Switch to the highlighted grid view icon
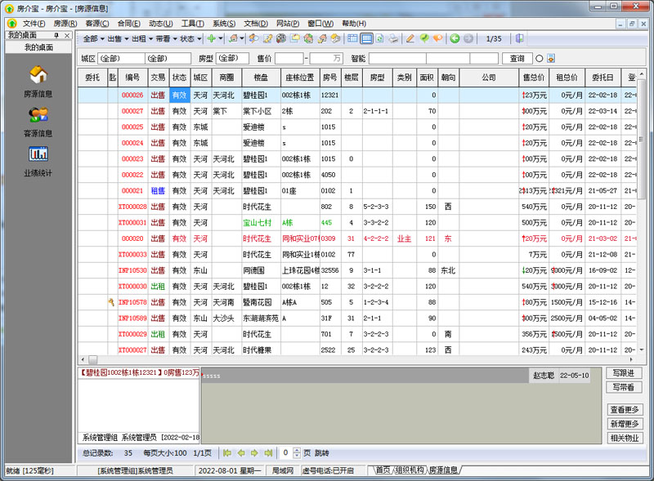Viewport: 654px width, 481px height. (x=366, y=38)
